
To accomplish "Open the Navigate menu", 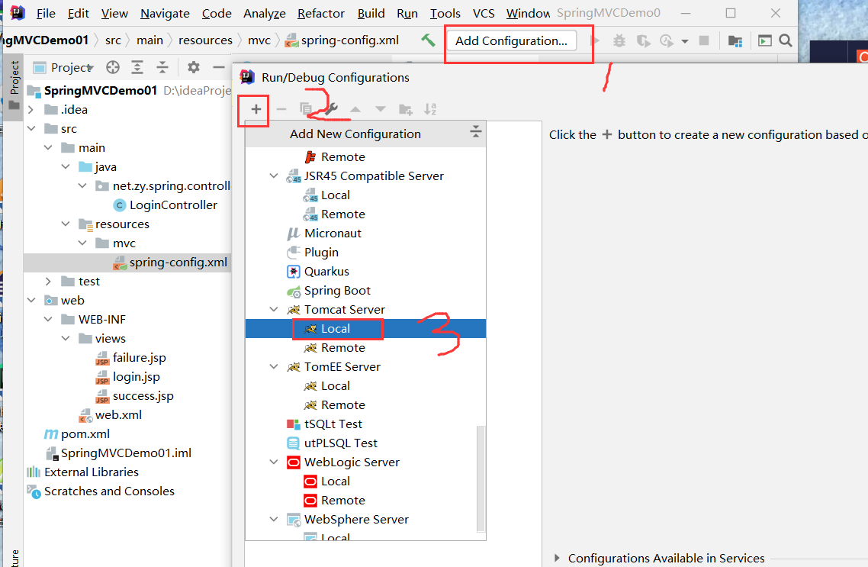I will coord(165,13).
